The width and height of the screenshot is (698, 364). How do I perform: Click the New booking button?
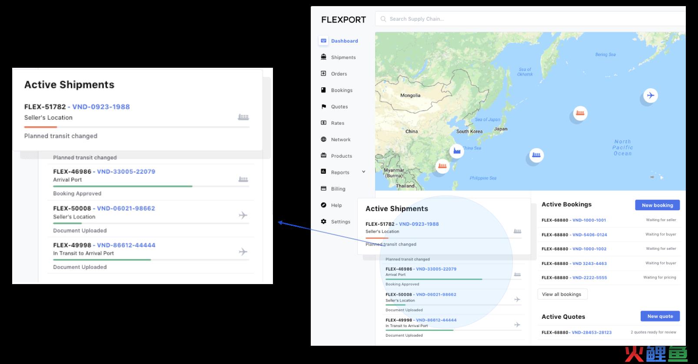[657, 205]
